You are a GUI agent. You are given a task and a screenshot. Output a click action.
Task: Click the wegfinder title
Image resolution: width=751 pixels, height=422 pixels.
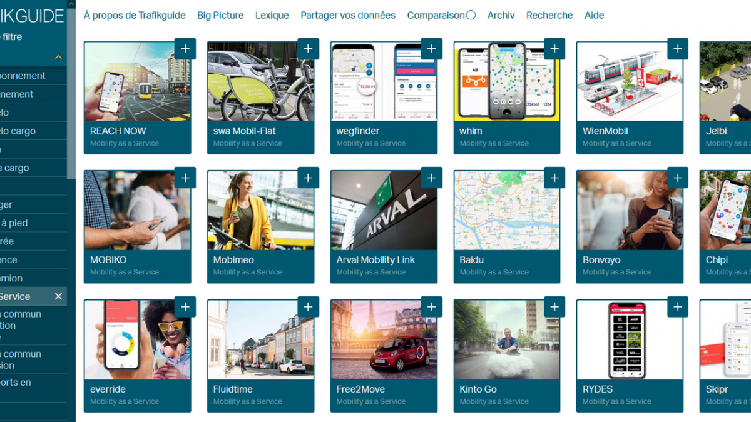coord(358,131)
